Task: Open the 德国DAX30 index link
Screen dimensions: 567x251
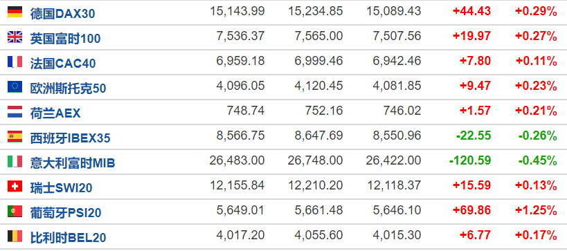Action: click(x=62, y=14)
